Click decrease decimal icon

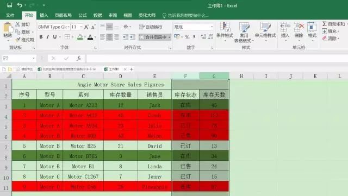(x=210, y=37)
